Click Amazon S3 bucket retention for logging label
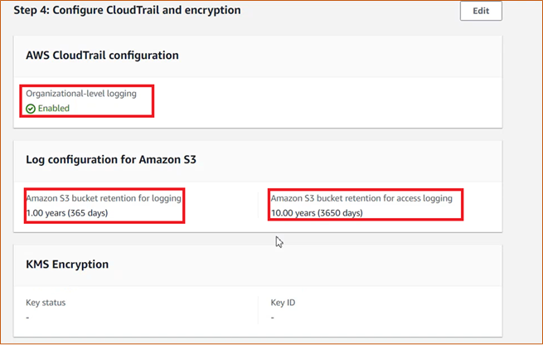 coord(104,198)
